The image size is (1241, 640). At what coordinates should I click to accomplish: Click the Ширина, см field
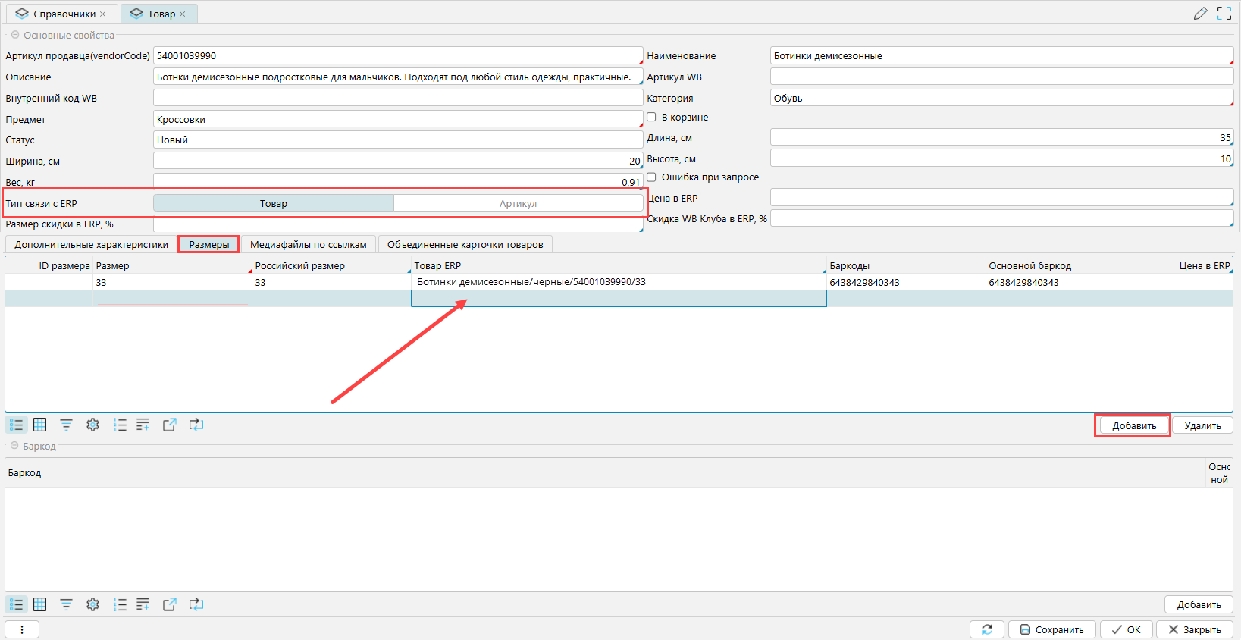point(398,161)
